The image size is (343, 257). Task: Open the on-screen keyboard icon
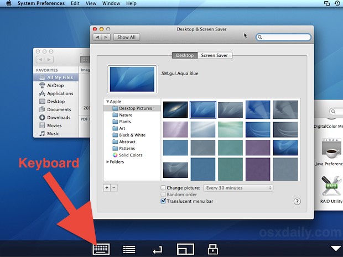101,249
